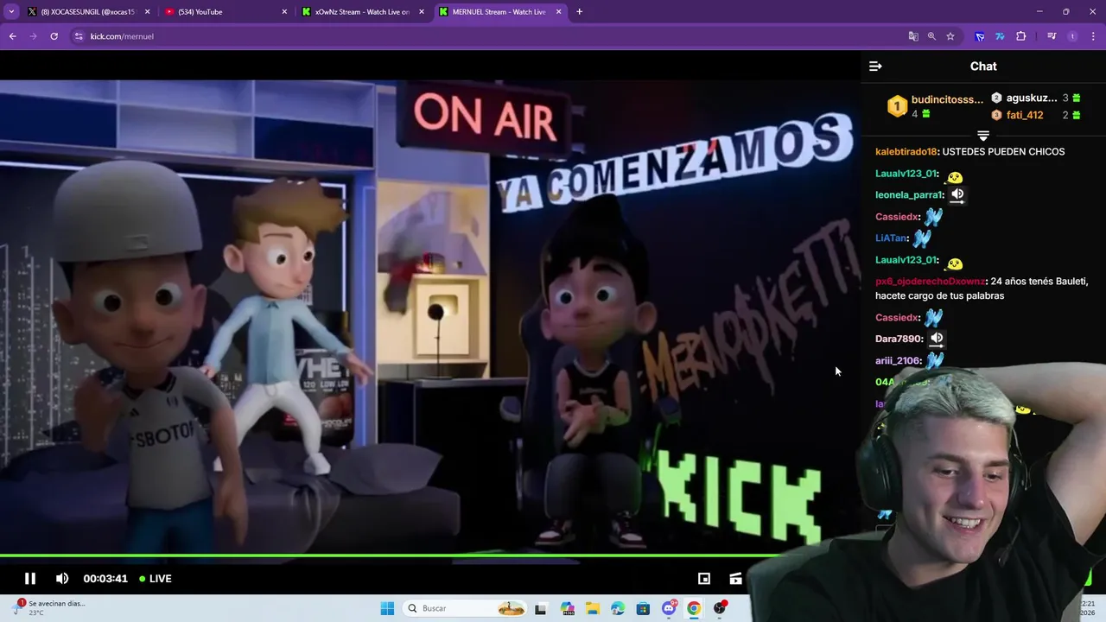This screenshot has height=622, width=1106.
Task: Pause the live stream video
Action: (x=29, y=579)
